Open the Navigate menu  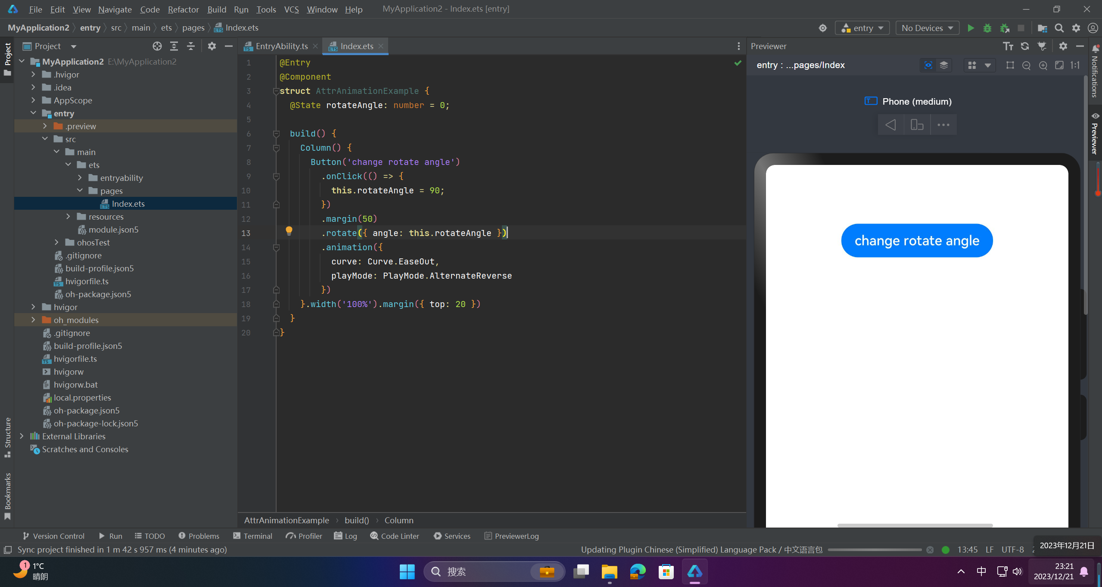click(115, 9)
